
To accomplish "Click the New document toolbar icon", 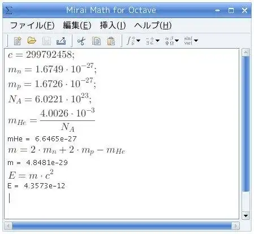I will coord(18,41).
